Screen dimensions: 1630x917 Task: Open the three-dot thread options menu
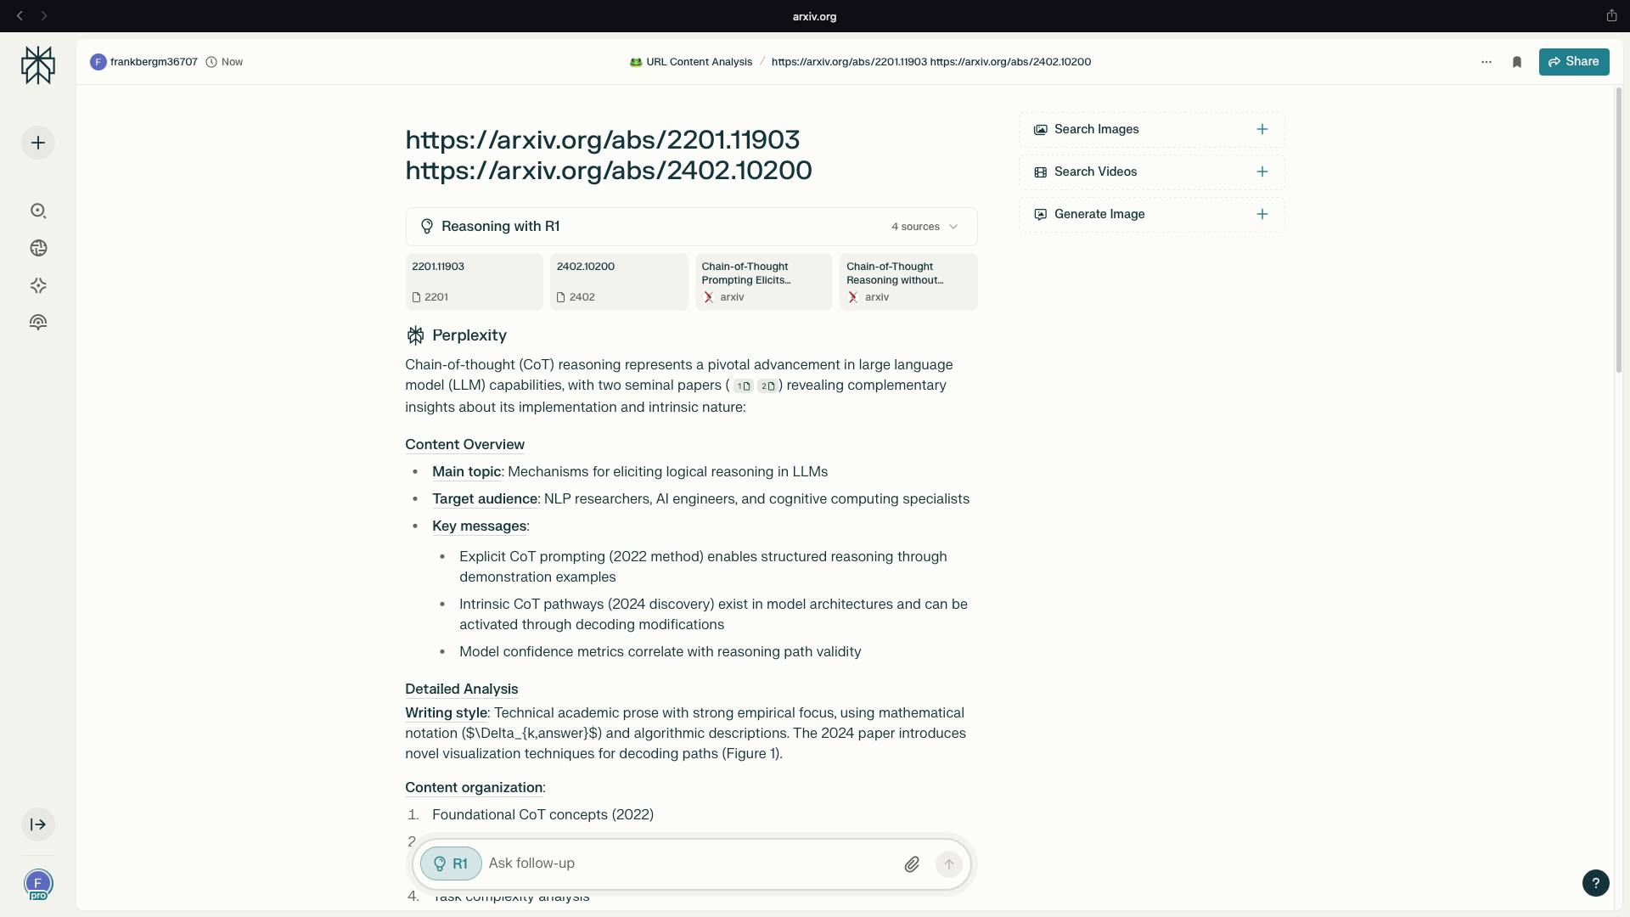(x=1486, y=62)
